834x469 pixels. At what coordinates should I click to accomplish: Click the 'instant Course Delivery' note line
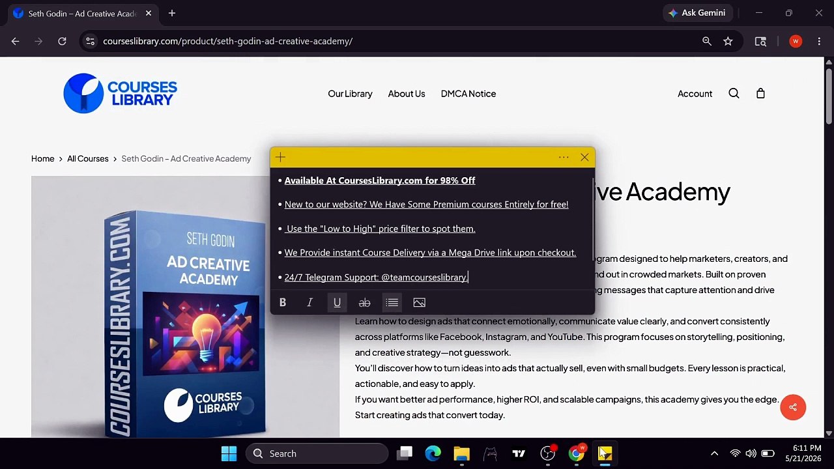(430, 253)
